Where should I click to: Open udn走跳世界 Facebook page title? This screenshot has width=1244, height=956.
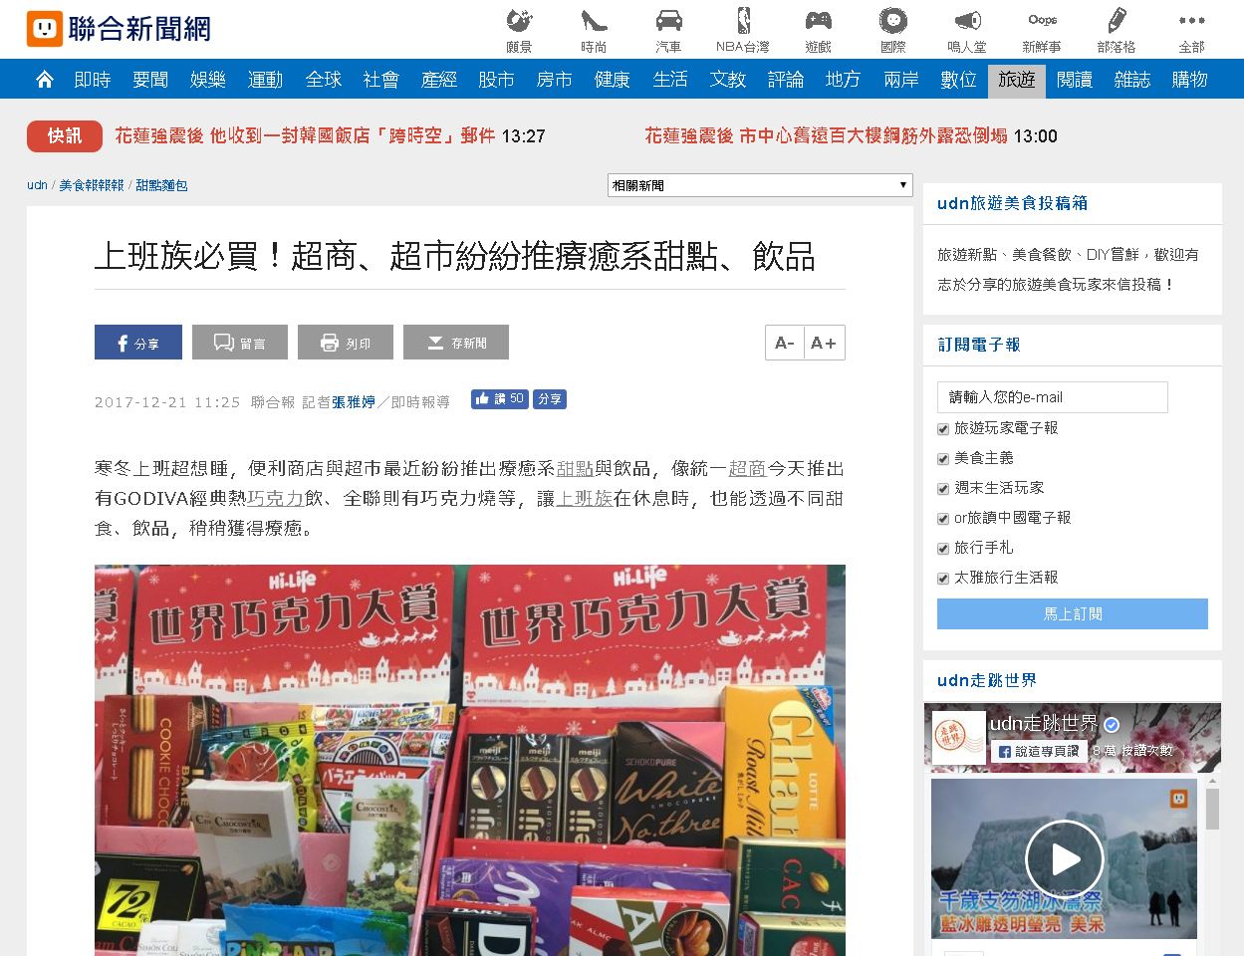coord(1044,723)
